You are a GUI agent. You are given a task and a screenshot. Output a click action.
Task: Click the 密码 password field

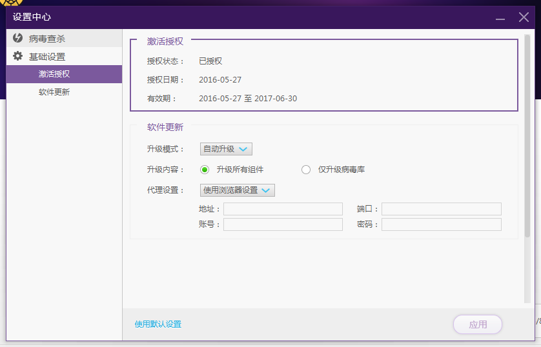(441, 224)
